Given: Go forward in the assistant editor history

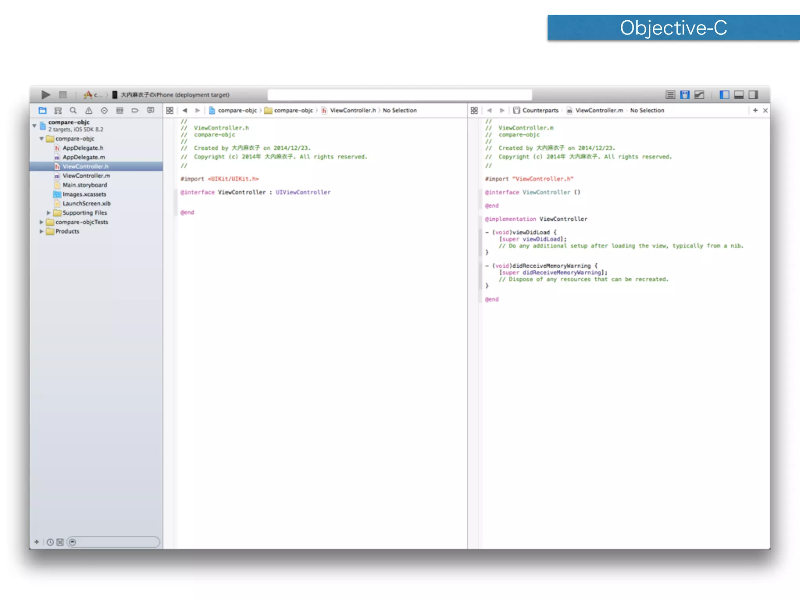Looking at the screenshot, I should click(502, 111).
